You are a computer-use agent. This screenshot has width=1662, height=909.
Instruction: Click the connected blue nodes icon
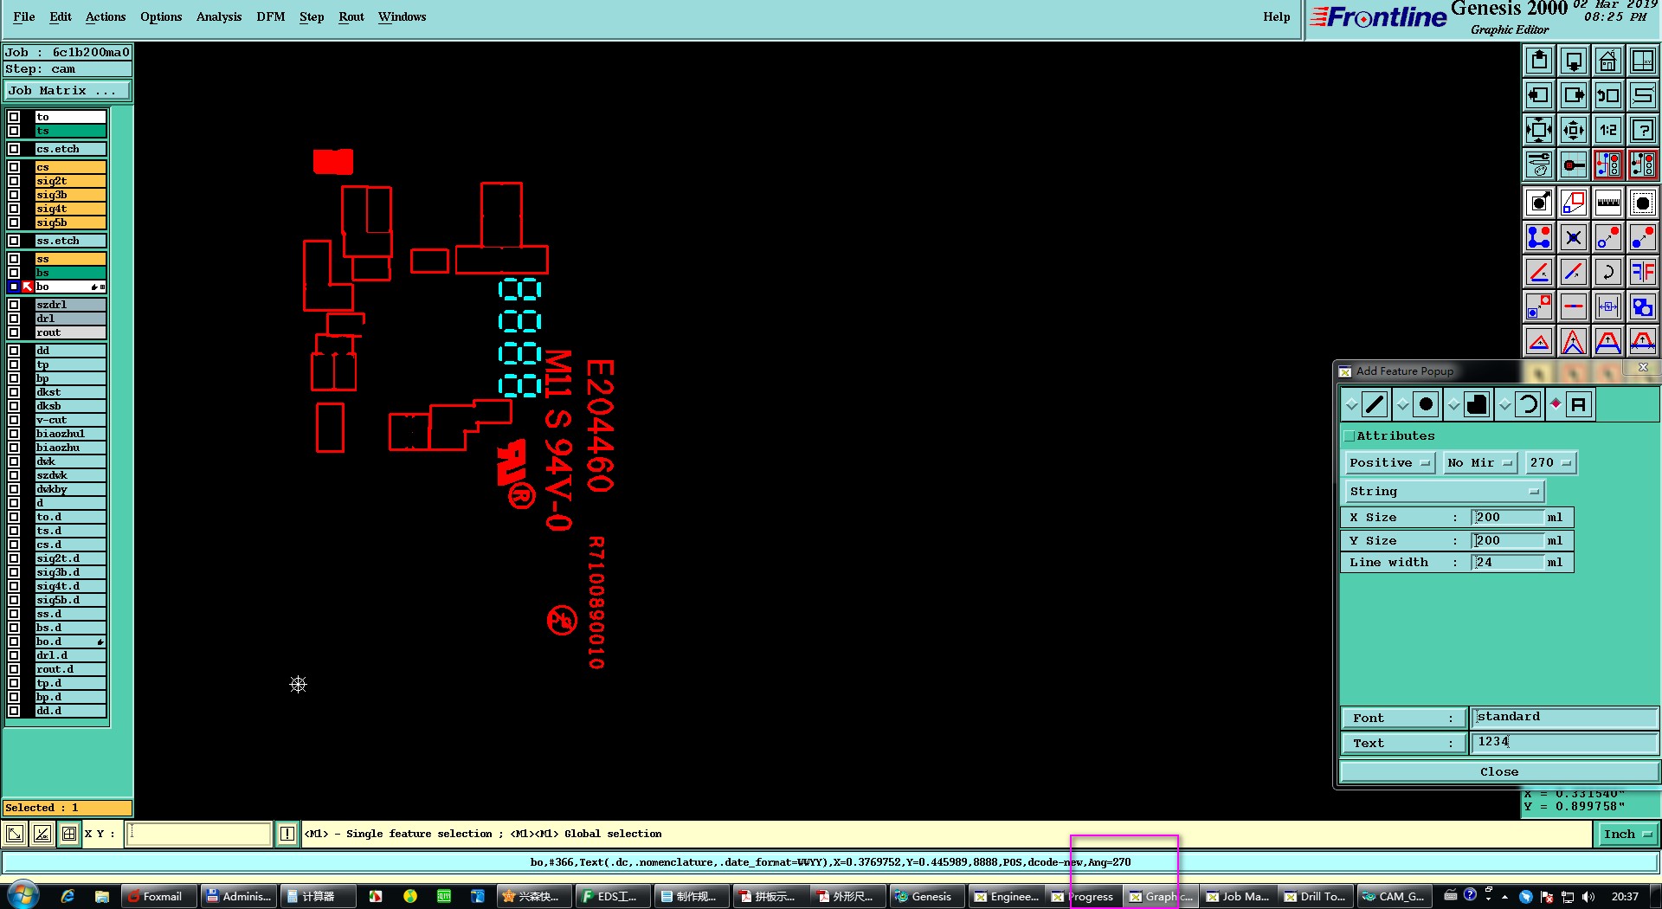[1539, 238]
